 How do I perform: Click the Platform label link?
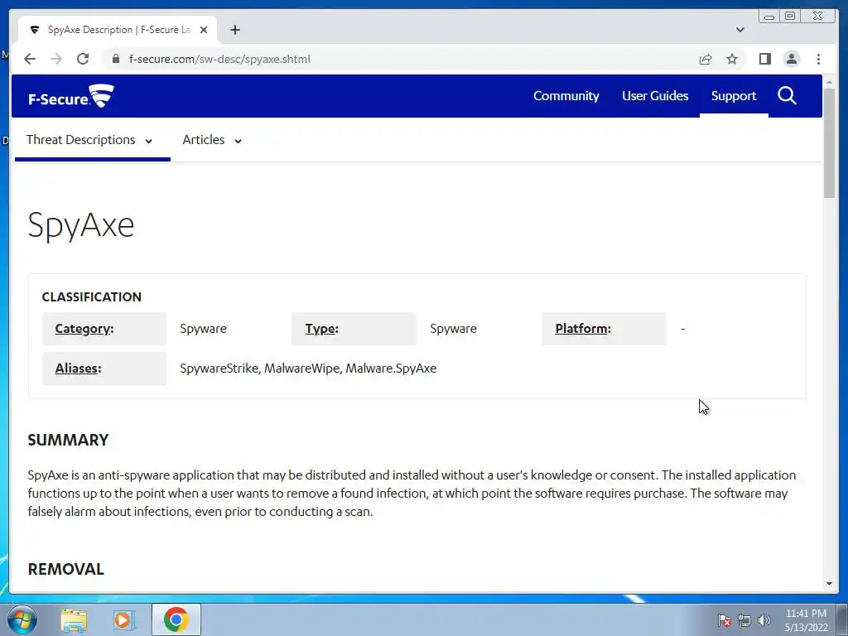583,329
